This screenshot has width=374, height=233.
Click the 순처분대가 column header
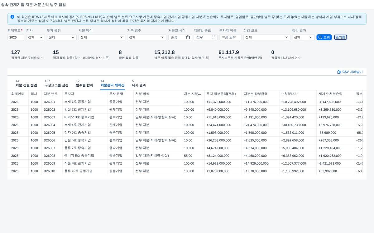click(x=298, y=94)
